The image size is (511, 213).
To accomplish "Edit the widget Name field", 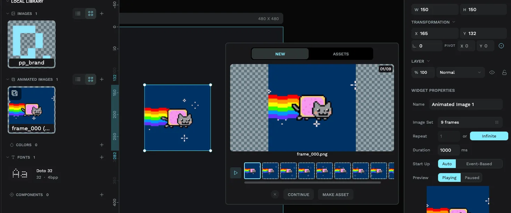I will (x=466, y=104).
